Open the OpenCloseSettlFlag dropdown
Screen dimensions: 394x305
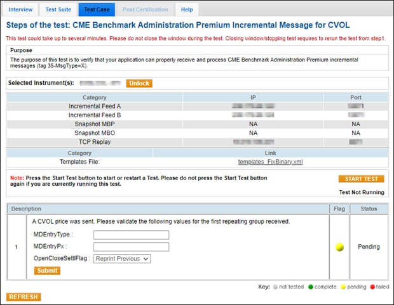pyautogui.click(x=122, y=259)
